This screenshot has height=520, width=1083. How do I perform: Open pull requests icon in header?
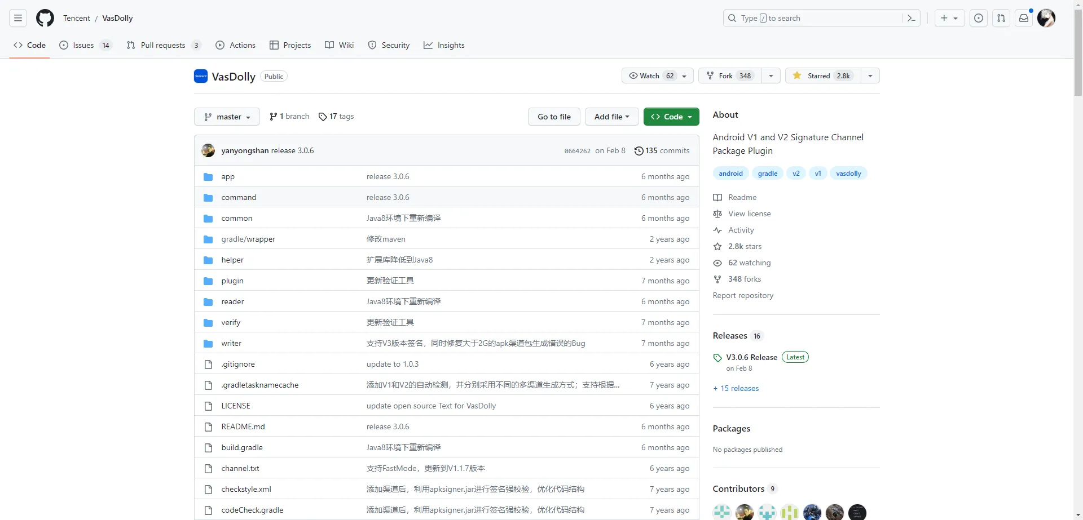[x=1001, y=18]
